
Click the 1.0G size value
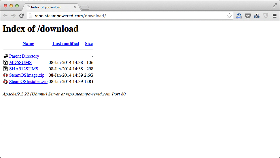click(88, 82)
